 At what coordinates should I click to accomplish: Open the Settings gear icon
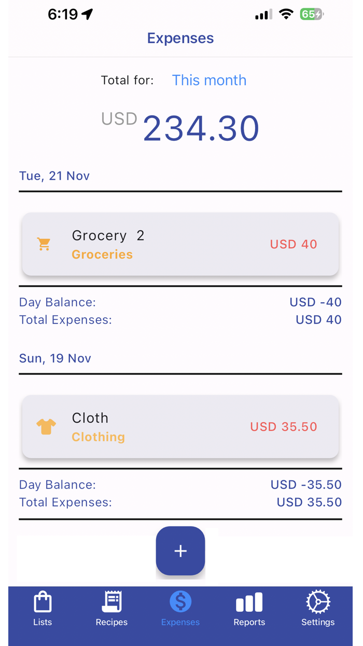click(x=317, y=602)
